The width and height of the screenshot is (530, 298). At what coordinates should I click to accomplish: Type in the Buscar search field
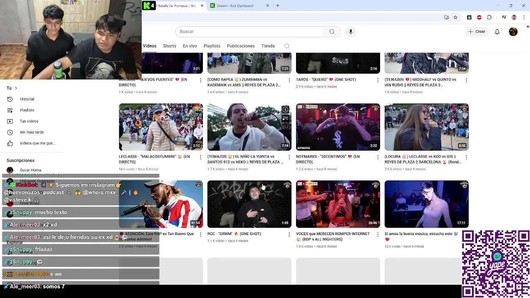(249, 31)
